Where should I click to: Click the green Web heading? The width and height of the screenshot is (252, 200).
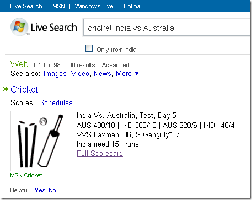[x=19, y=64]
